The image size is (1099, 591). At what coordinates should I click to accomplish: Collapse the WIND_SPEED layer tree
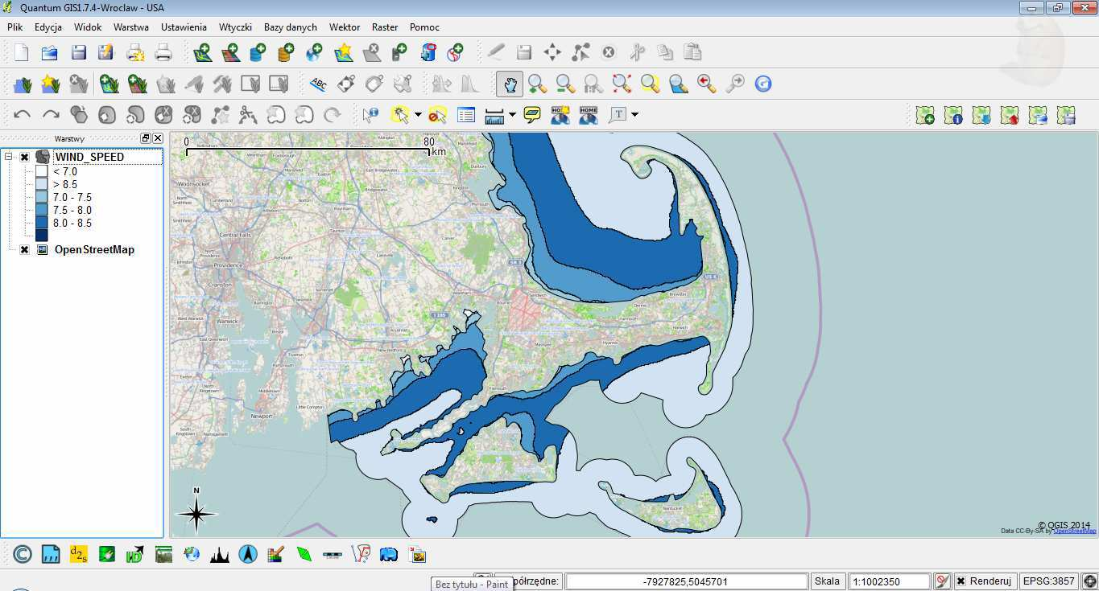(8, 157)
